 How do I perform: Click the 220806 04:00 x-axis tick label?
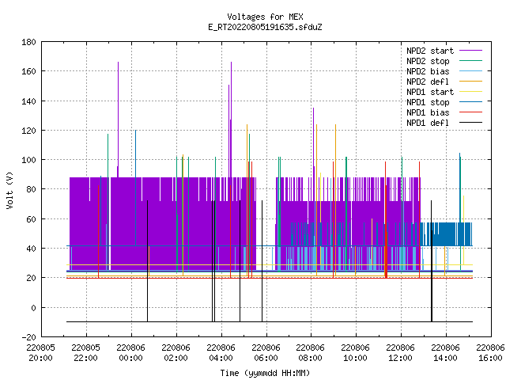pyautogui.click(x=221, y=353)
